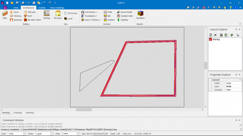Switch to the Symbols ribbon tab
The image size is (243, 136).
coord(42,8)
